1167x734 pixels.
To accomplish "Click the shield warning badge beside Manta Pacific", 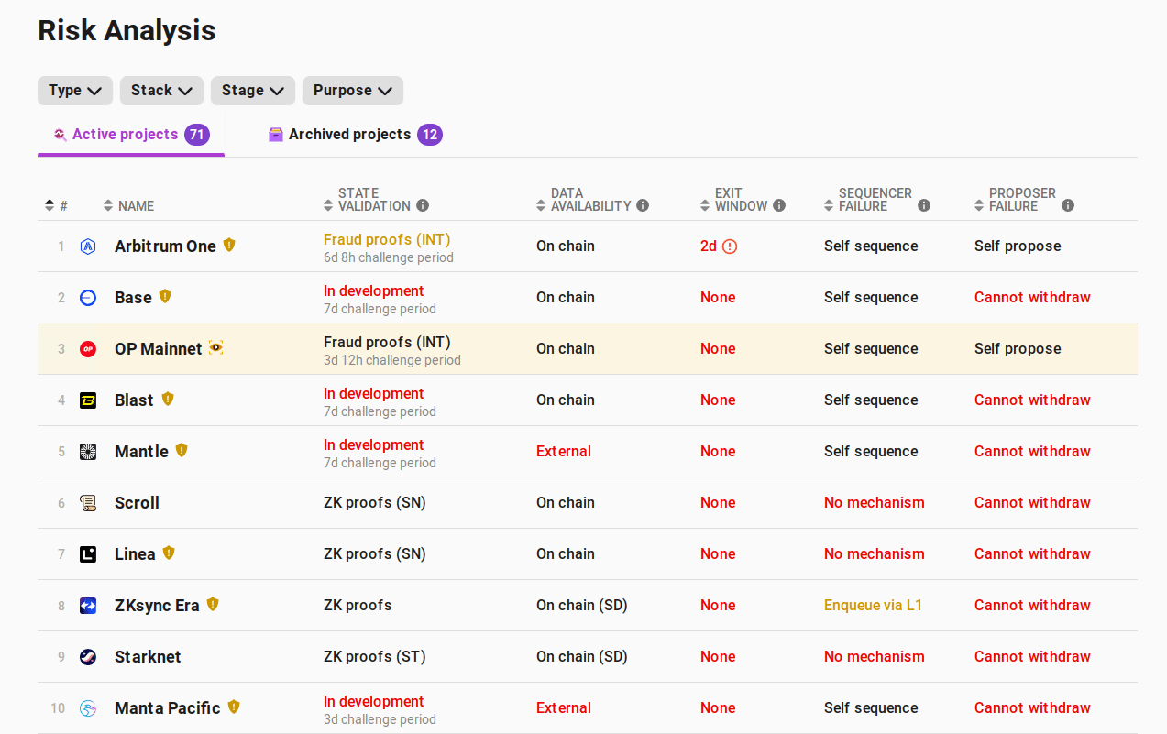I will pos(234,707).
